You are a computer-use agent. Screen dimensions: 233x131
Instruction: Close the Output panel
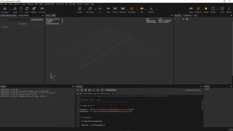73,87
